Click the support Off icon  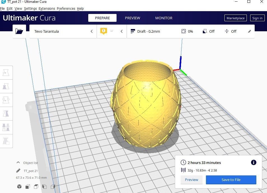205,31
